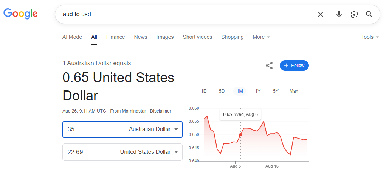Image resolution: width=386 pixels, height=174 pixels.
Task: Follow the AUD to USD pair
Action: (x=294, y=66)
